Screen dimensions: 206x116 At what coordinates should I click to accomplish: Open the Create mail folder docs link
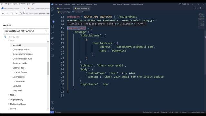tap(21, 50)
